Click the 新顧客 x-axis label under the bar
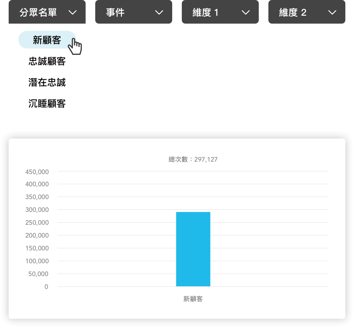The image size is (354, 328). (193, 299)
